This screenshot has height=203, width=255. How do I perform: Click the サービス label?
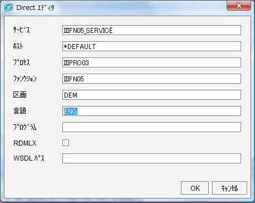pyautogui.click(x=21, y=30)
